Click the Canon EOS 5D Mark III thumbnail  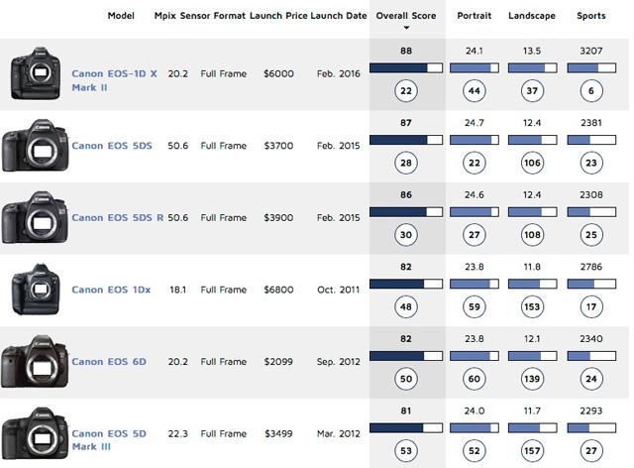35,433
